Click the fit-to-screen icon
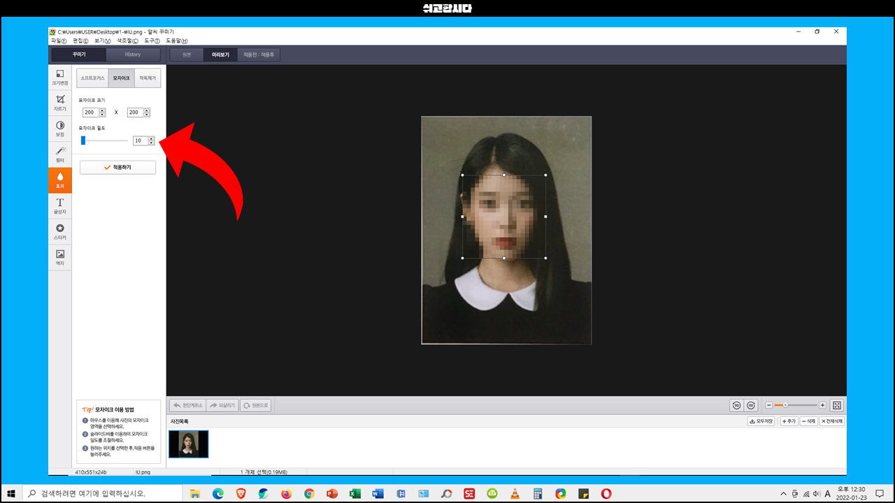The image size is (895, 503). pyautogui.click(x=837, y=405)
